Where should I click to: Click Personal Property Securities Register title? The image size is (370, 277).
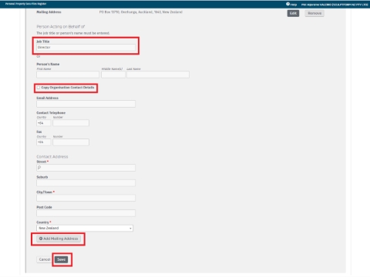click(25, 4)
